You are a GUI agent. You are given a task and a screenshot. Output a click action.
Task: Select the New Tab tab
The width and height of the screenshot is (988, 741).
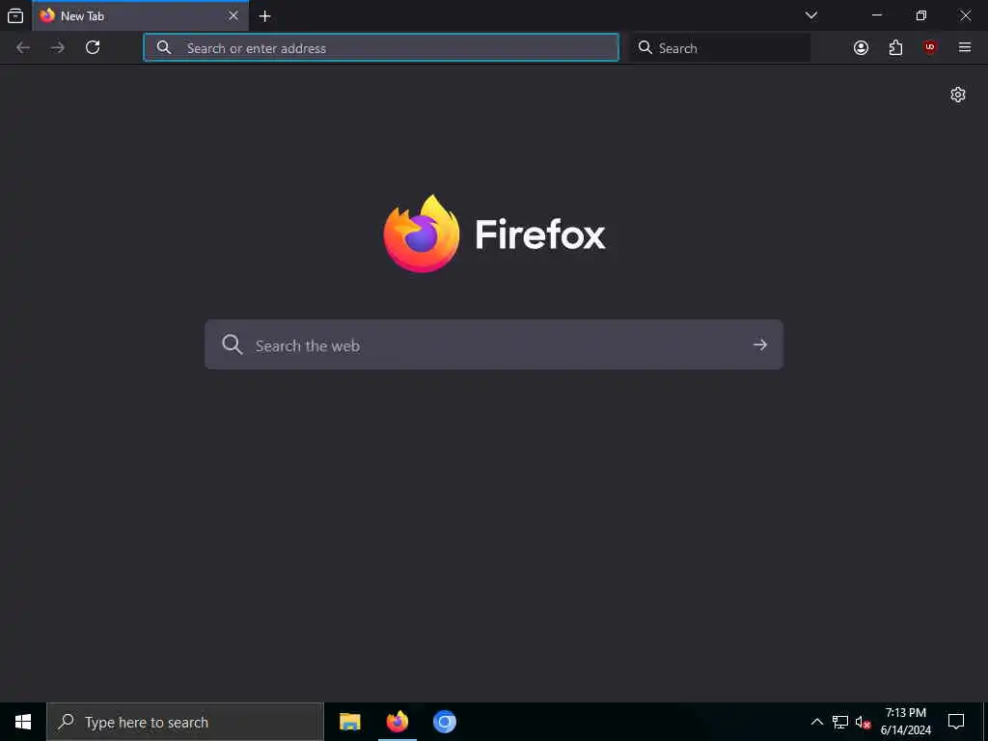point(141,16)
